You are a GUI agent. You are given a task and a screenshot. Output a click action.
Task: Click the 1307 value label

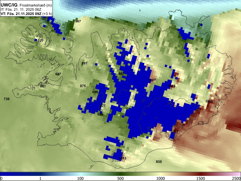pyautogui.click(x=152, y=80)
